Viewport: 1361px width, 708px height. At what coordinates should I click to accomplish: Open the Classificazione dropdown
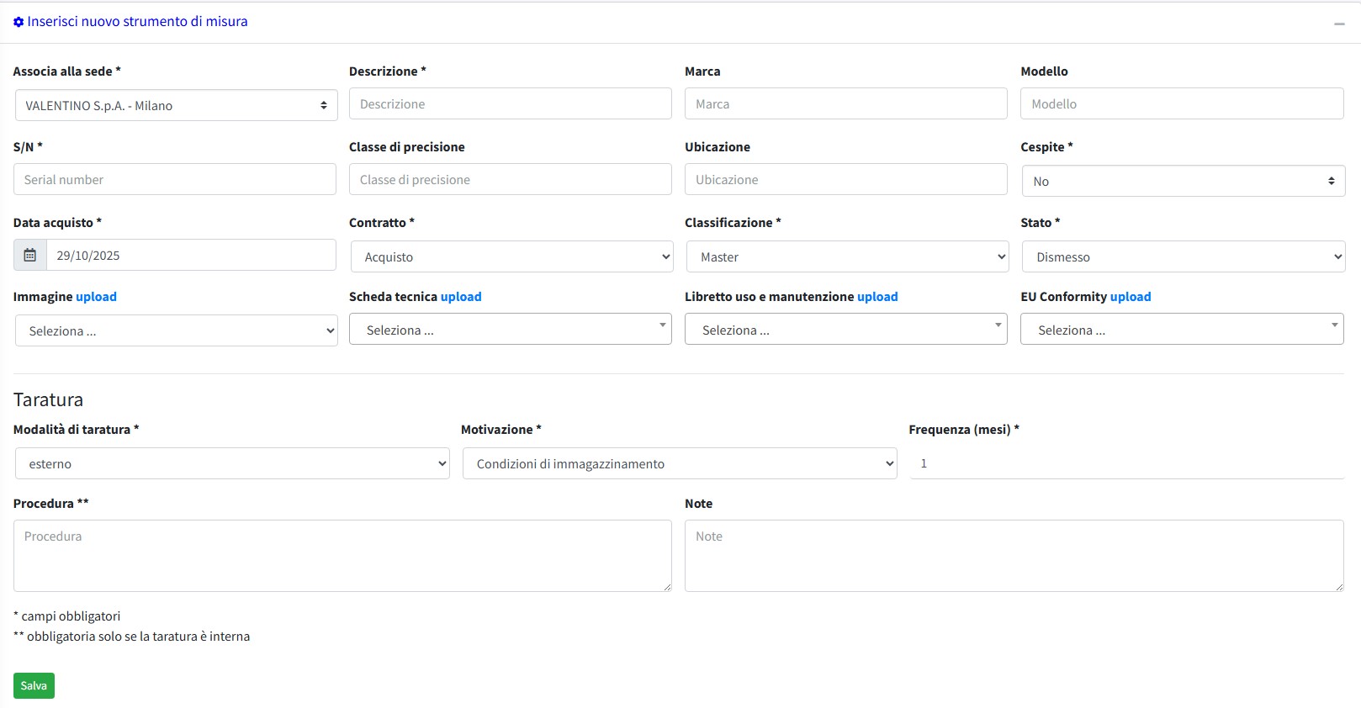846,256
